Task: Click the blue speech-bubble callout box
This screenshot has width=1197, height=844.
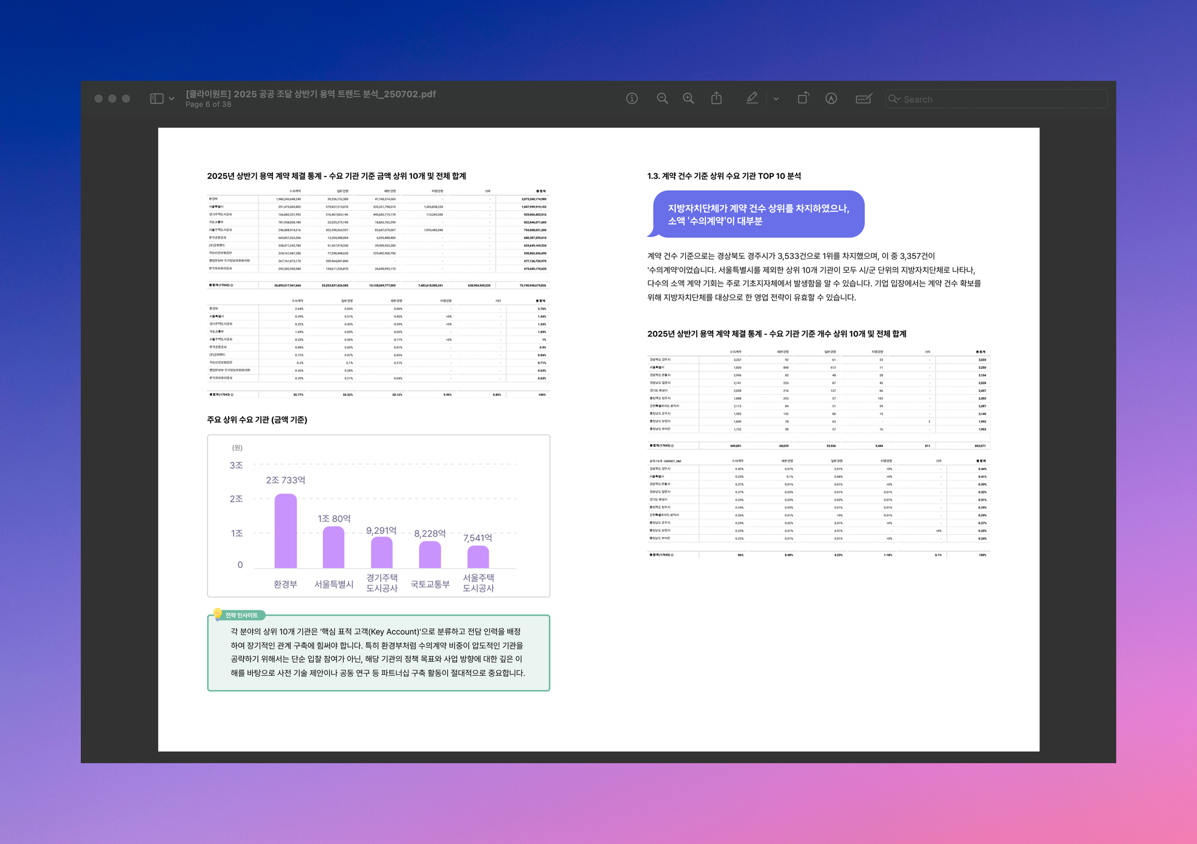Action: [x=758, y=214]
